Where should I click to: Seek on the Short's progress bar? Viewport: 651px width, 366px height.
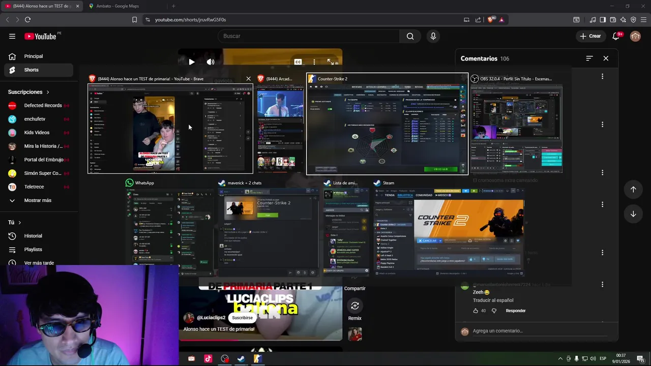260,340
